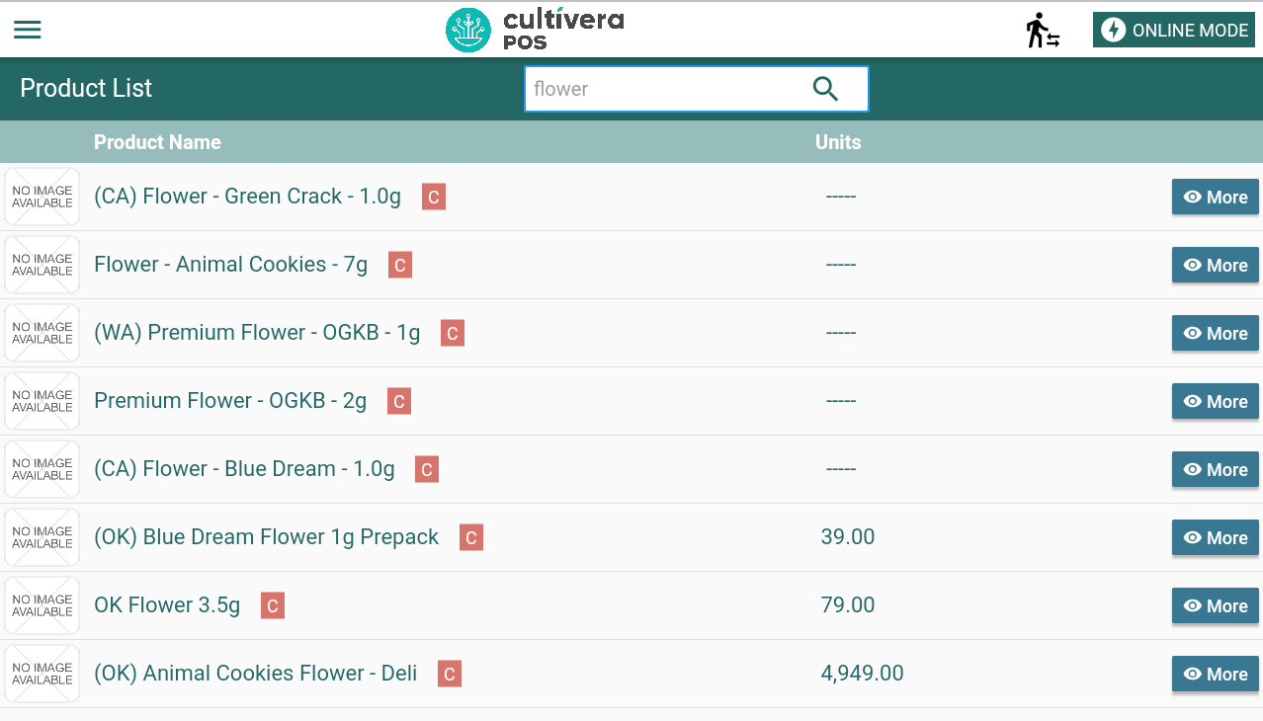1263x721 pixels.
Task: Toggle the Online Mode button
Action: pos(1174,30)
